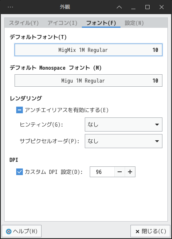172x239 pixels.
Task: Click the roll-up window arrow in titlebar
Action: click(119, 7)
